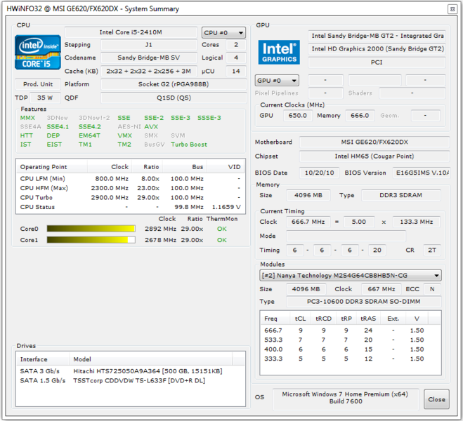Click the Prod. Unit button
463x421 pixels.
pos(38,84)
